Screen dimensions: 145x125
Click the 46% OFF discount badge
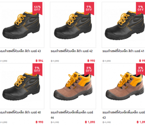tap(37, 8)
